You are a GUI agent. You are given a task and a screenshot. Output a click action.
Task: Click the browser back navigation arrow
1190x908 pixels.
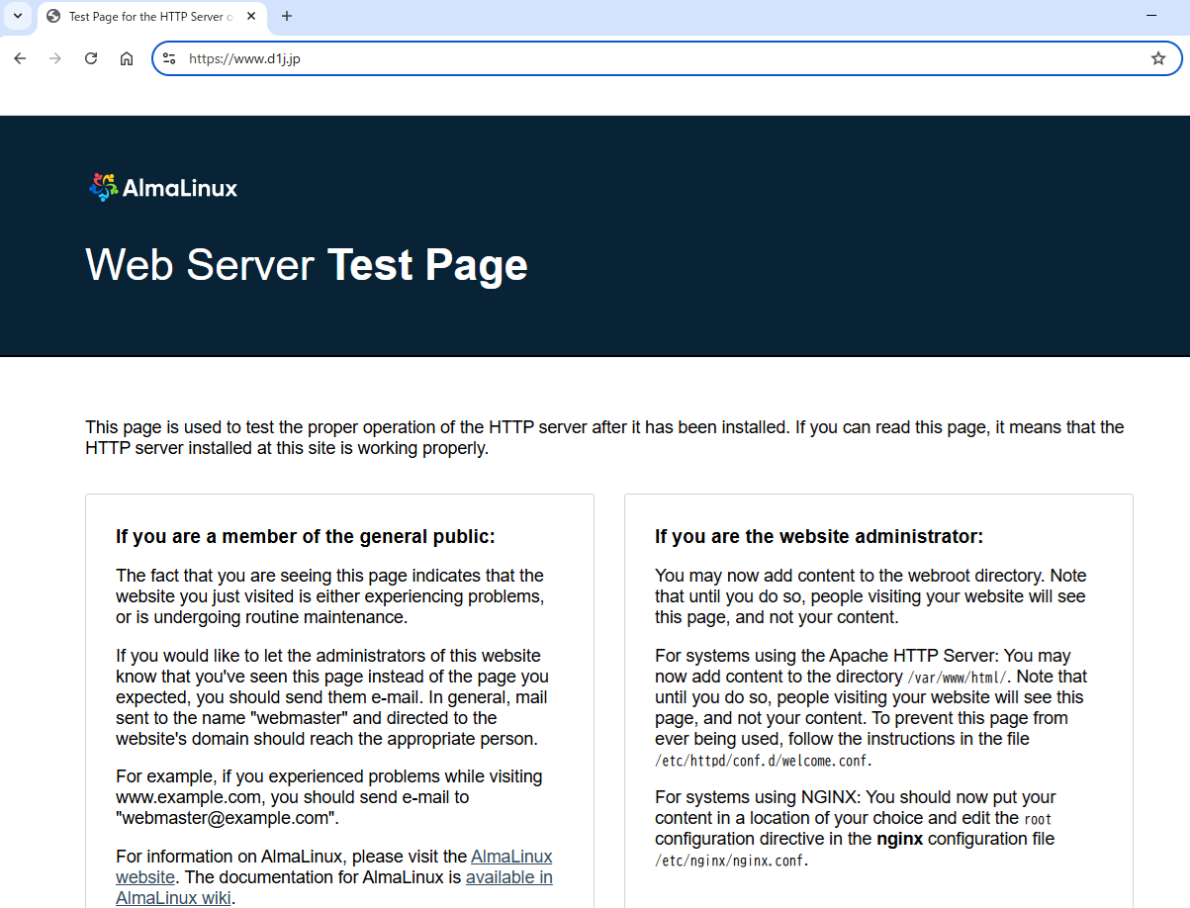pyautogui.click(x=20, y=57)
